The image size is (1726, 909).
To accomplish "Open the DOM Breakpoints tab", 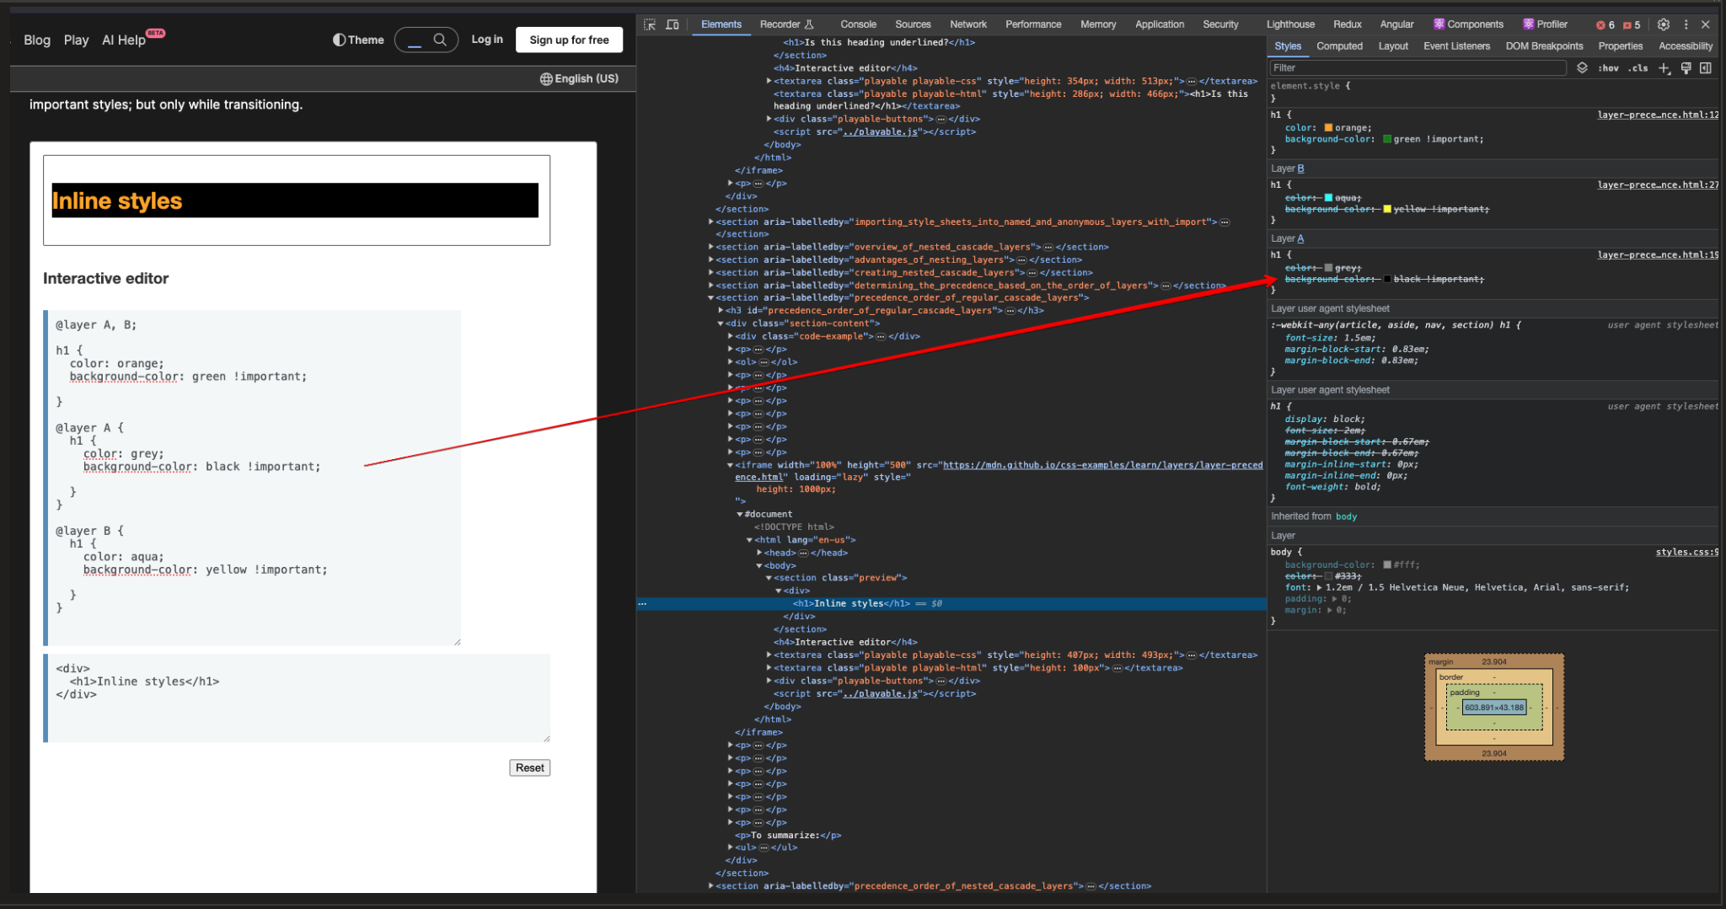I will (1544, 46).
